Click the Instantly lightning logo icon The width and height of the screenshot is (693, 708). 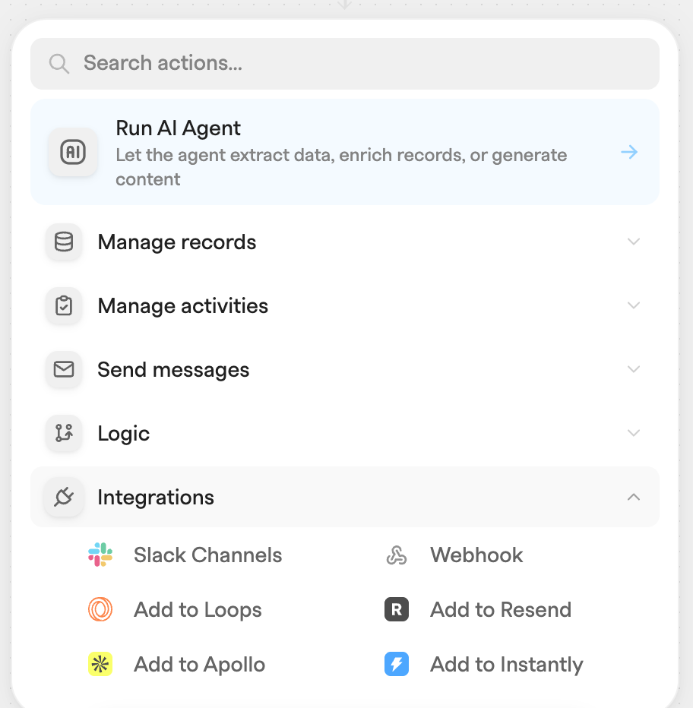(x=397, y=664)
